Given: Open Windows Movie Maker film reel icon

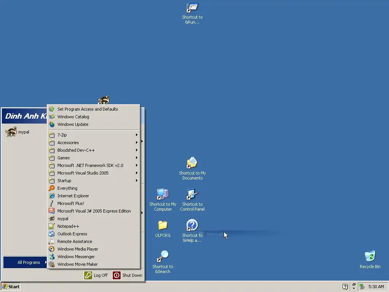Looking at the screenshot, I should [52, 265].
